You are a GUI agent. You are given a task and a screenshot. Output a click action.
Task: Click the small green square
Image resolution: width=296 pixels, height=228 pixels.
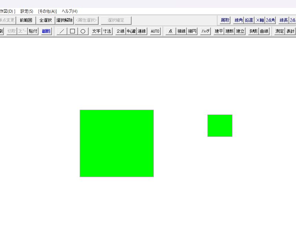click(x=220, y=126)
